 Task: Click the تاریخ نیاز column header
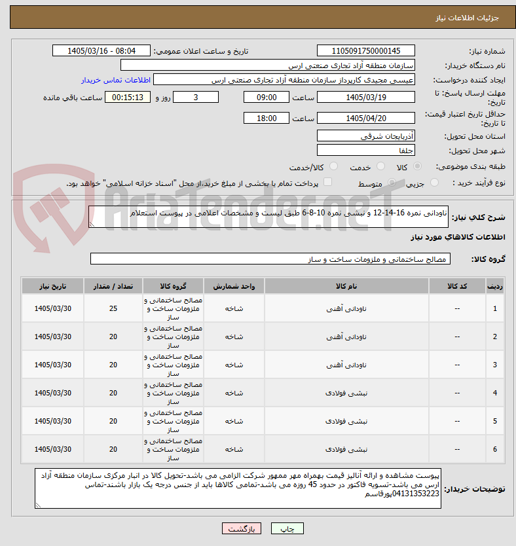click(52, 286)
